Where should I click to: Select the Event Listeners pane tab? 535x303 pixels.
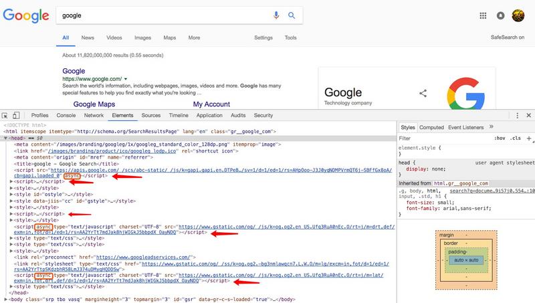(x=465, y=127)
